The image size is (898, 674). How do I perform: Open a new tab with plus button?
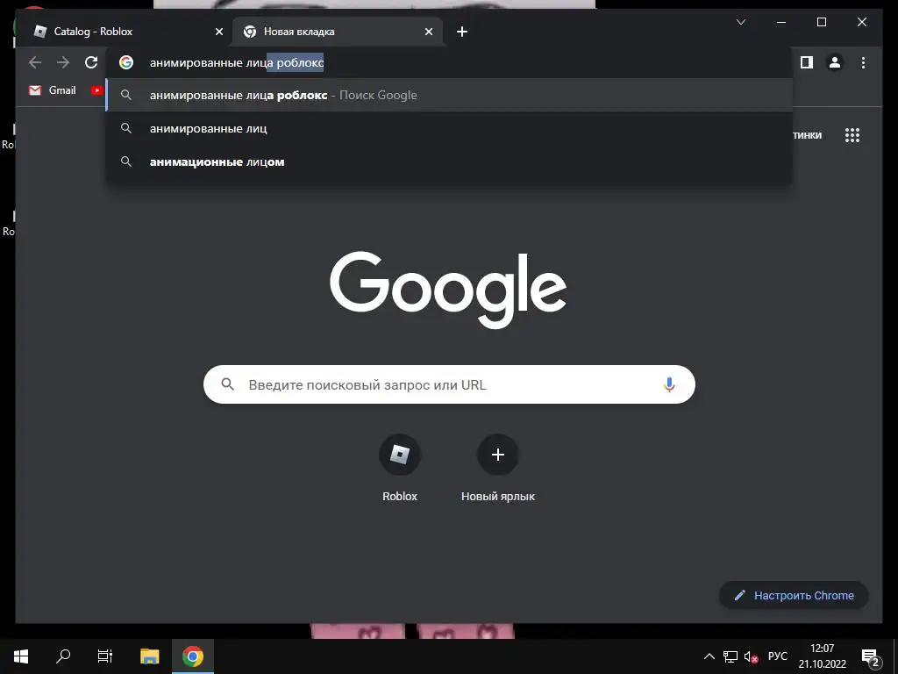[x=462, y=32]
